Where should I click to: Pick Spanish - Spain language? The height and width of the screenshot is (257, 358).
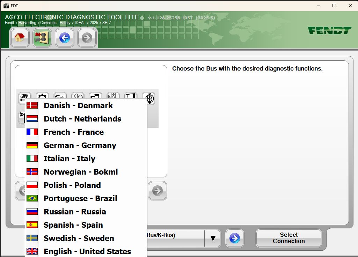pos(86,225)
